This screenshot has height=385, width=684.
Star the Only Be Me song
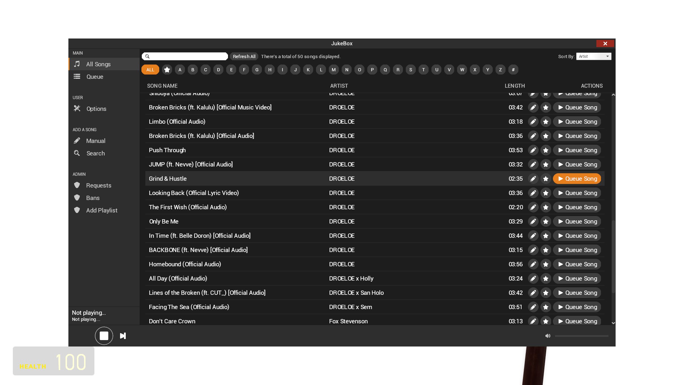tap(546, 221)
